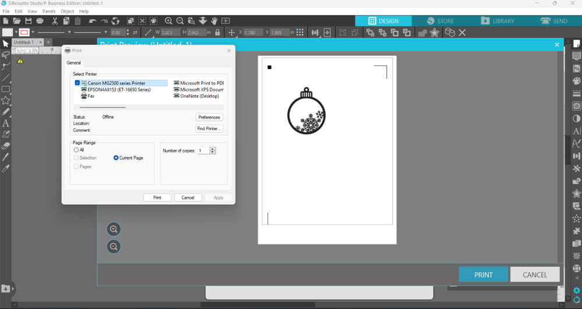582x309 pixels.
Task: Click the scissors Cut icon in toolbar
Action: [x=55, y=21]
